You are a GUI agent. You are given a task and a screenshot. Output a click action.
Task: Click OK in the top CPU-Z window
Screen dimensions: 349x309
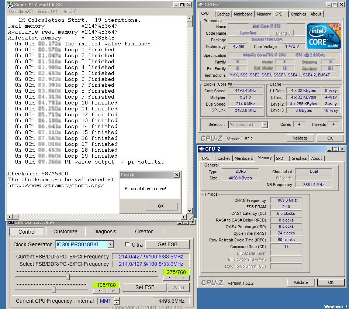[330, 138]
